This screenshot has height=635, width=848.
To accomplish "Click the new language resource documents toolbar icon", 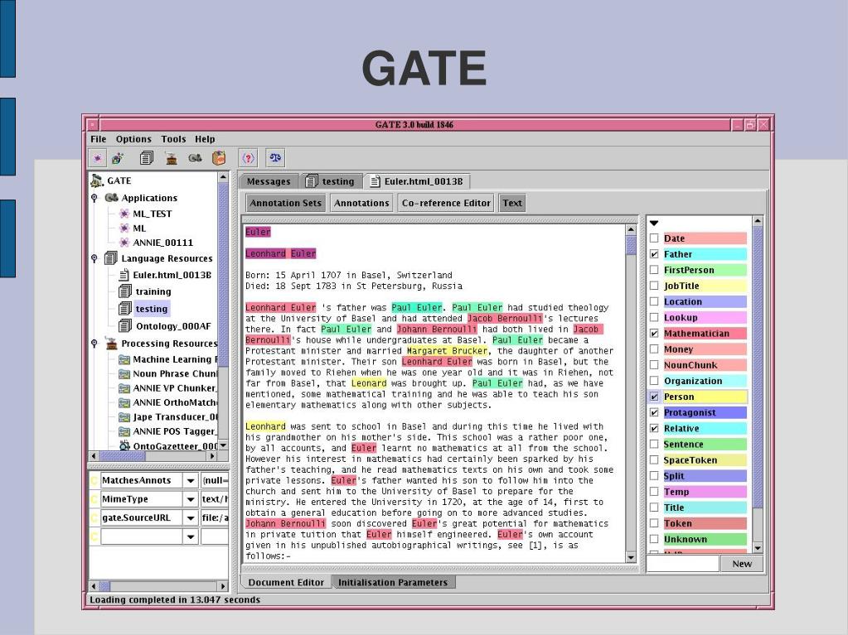I will click(146, 158).
